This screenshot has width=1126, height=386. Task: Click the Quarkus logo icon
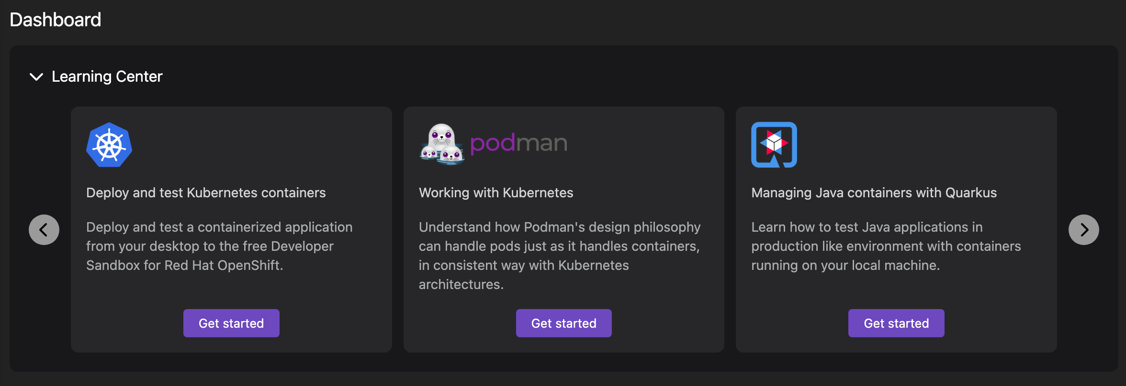(774, 145)
